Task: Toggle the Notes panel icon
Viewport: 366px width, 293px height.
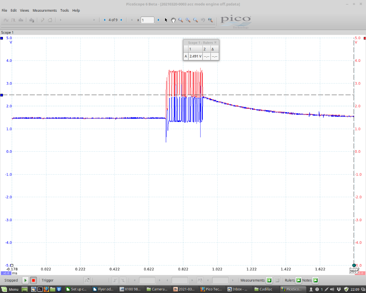Action: [x=315, y=281]
